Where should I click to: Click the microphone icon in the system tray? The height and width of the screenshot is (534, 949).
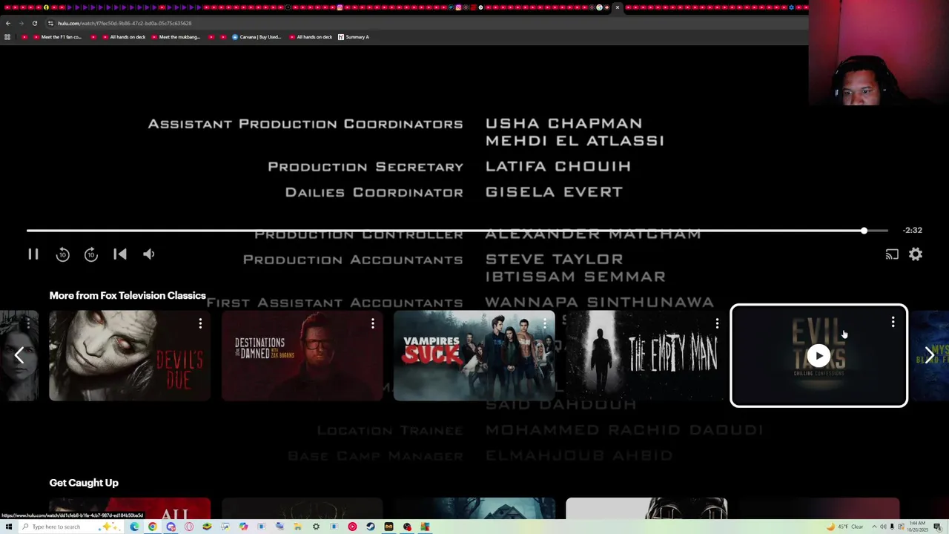coord(892,527)
